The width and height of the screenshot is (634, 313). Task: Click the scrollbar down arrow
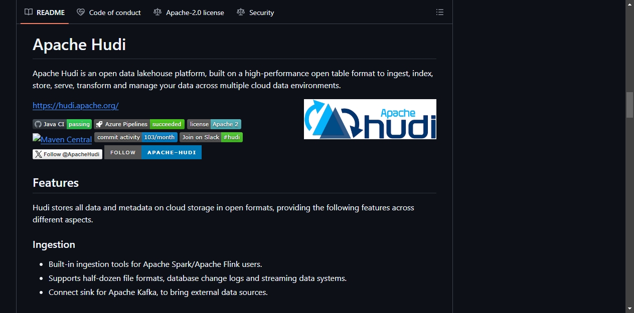pyautogui.click(x=629, y=308)
